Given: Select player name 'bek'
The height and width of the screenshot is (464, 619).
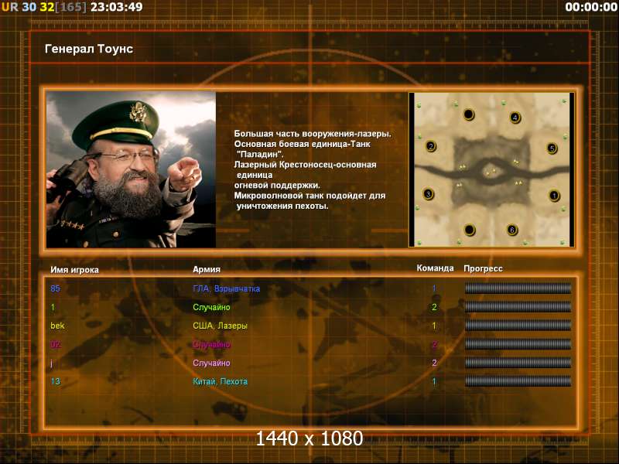Looking at the screenshot, I should click(x=57, y=326).
